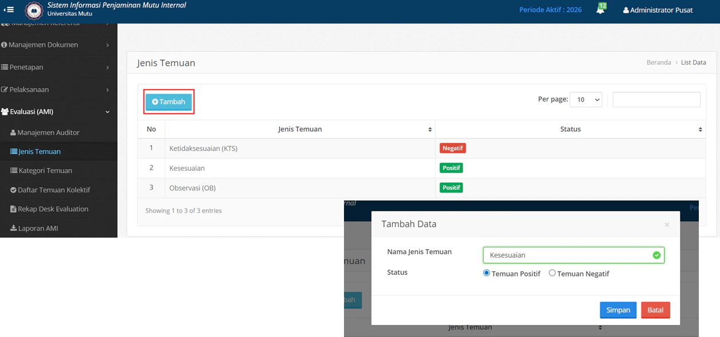The width and height of the screenshot is (720, 337).
Task: Click the file icon next to Rekap Desk Evaluation
Action: pyautogui.click(x=13, y=209)
